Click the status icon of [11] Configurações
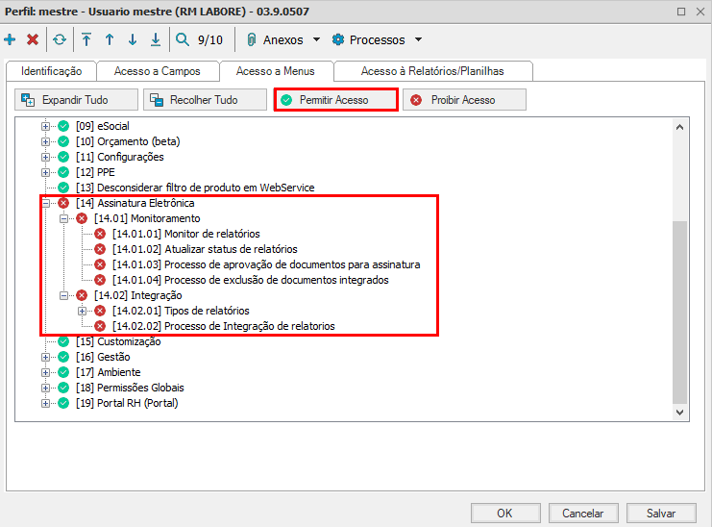 [x=63, y=157]
